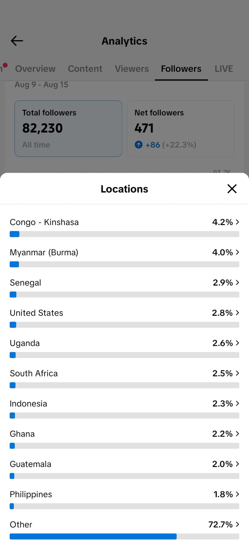Close the Locations sheet with X
249x554 pixels.
pos(232,189)
